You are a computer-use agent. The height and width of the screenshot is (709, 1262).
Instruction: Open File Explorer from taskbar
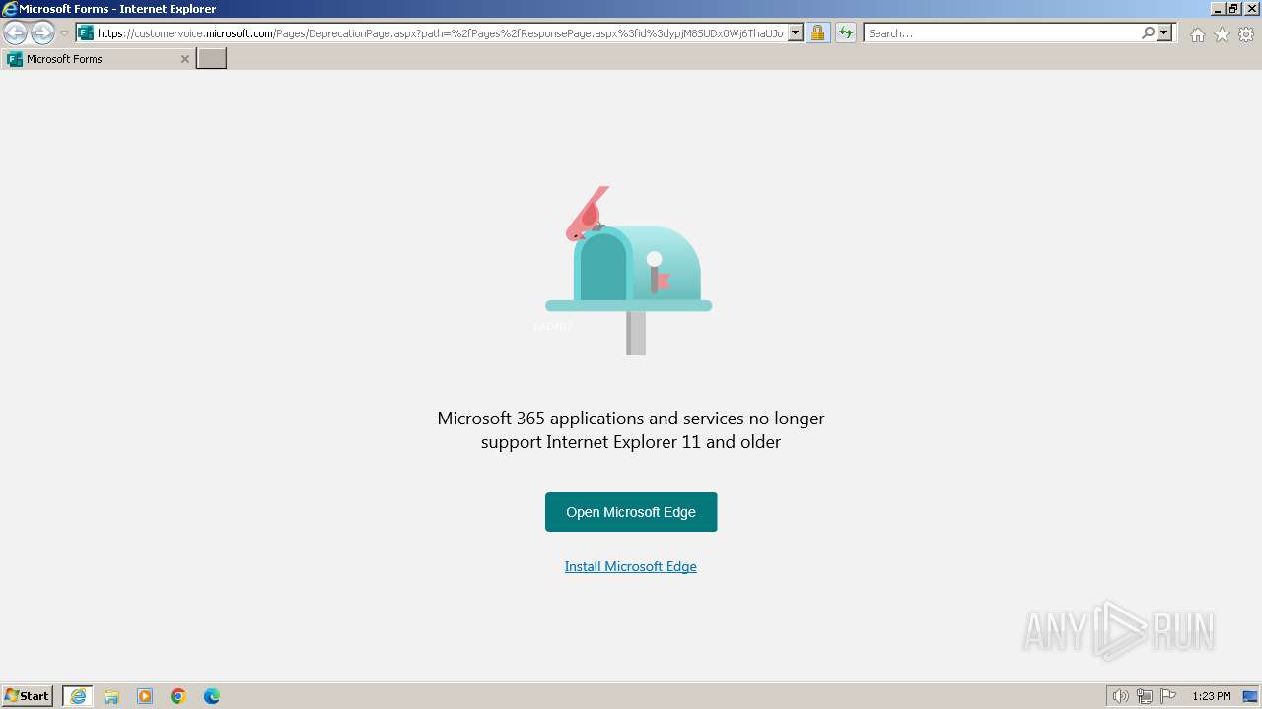[111, 696]
